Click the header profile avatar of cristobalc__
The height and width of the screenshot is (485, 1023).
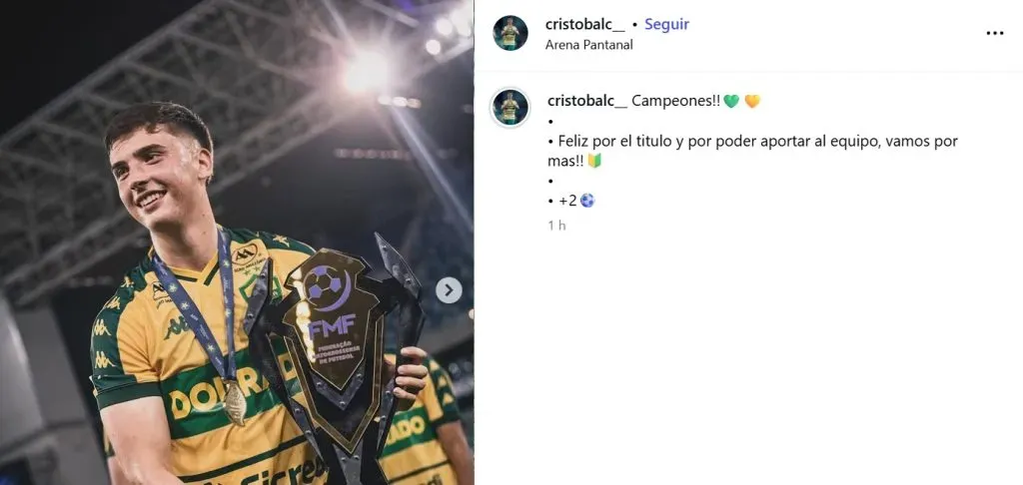[x=511, y=33]
